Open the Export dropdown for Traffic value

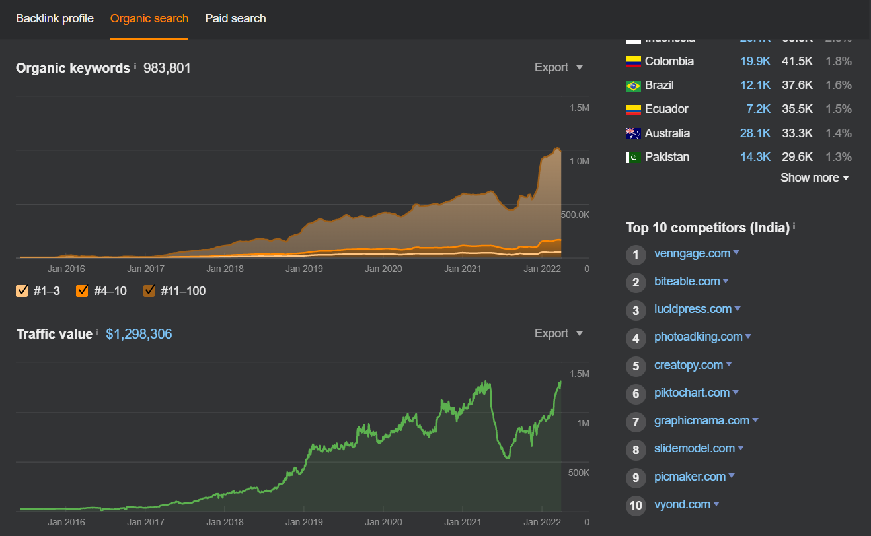pos(559,333)
